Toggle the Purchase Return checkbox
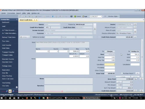 tap(122, 74)
